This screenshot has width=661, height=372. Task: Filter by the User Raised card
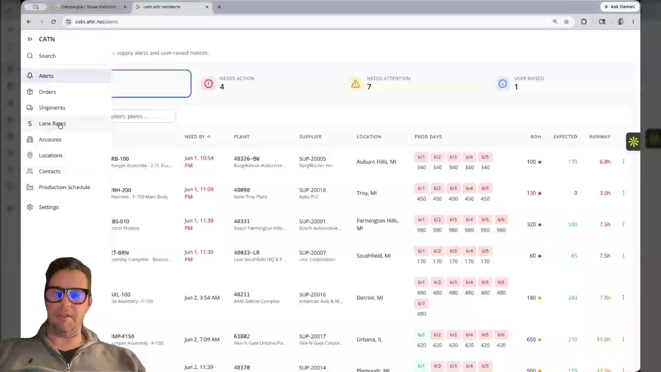coord(559,83)
